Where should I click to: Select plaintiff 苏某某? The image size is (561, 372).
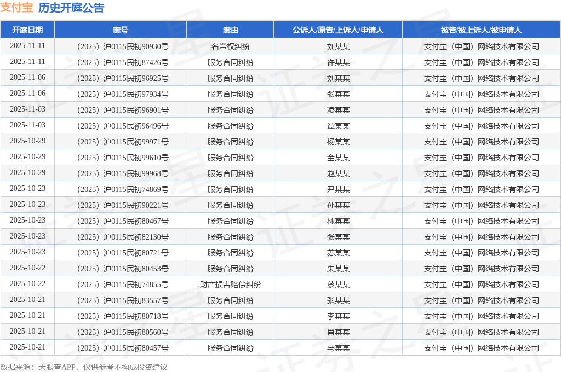339,253
